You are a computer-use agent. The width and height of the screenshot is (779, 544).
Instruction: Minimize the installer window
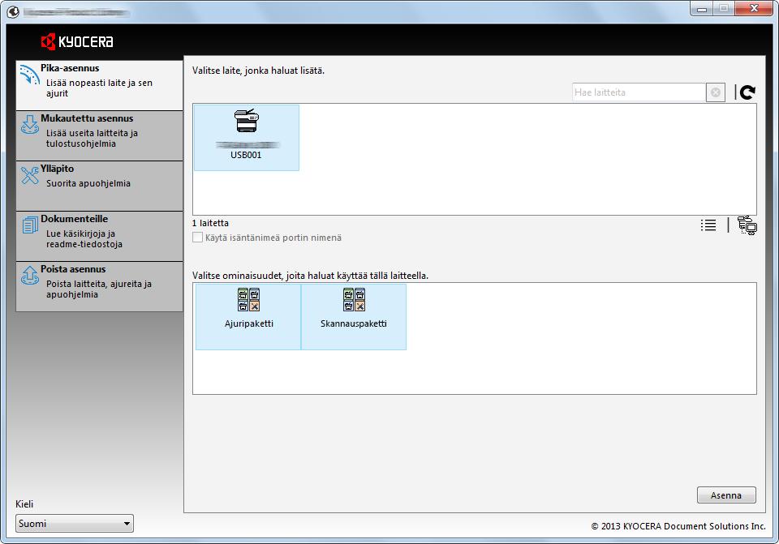coord(702,8)
